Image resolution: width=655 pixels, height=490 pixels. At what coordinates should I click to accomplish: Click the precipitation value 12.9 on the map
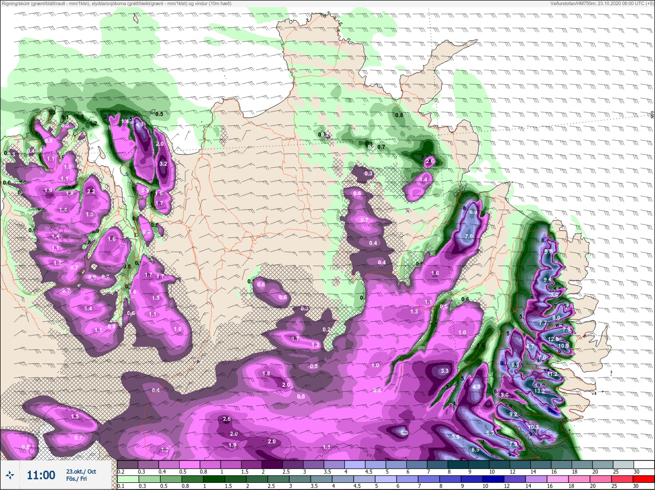click(x=553, y=339)
